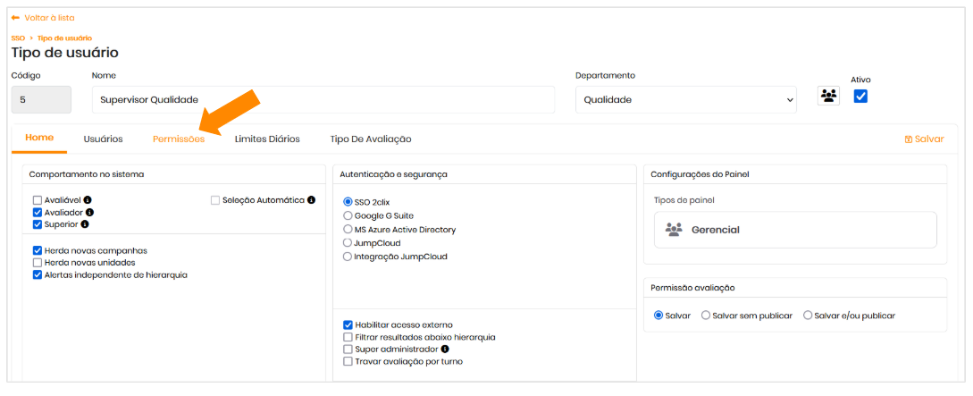Click info icon next to Superior
This screenshot has height=396, width=973.
click(x=85, y=224)
